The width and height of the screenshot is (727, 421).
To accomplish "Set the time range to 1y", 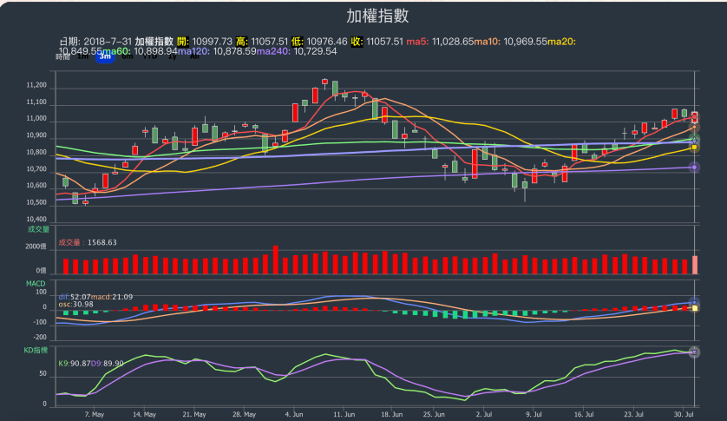I will pyautogui.click(x=173, y=57).
